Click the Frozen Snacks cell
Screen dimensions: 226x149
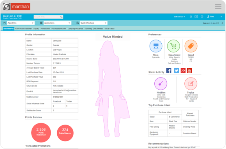[x=175, y=127]
